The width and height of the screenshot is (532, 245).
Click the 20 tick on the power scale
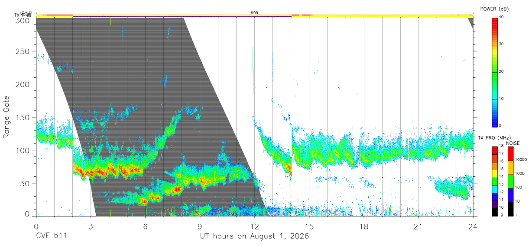pyautogui.click(x=502, y=71)
